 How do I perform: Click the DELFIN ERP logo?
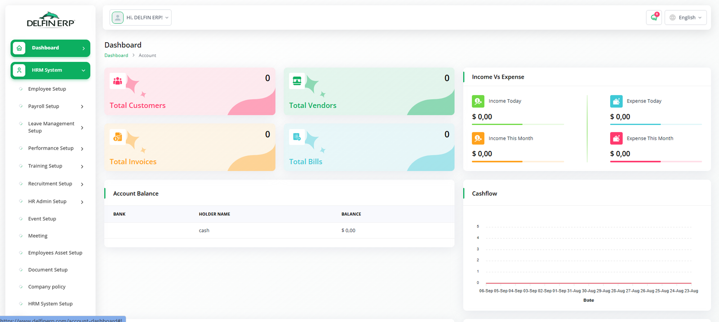coord(50,20)
